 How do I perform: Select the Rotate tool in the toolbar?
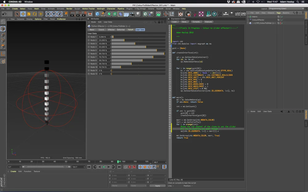35,14
